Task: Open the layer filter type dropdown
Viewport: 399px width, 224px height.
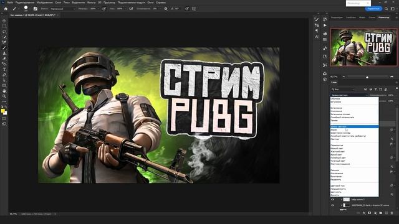Action: point(344,90)
